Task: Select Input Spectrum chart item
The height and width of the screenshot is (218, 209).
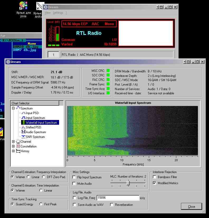Action: coord(35,118)
